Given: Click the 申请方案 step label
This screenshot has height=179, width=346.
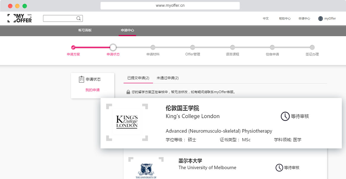Looking at the screenshot, I should 73,54.
